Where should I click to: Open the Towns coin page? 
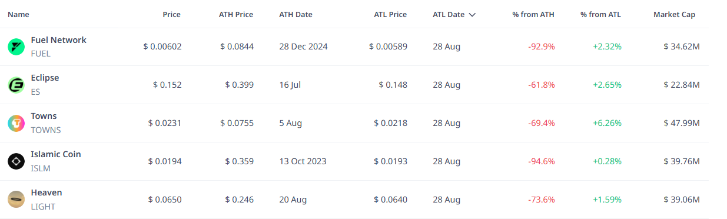coord(44,116)
